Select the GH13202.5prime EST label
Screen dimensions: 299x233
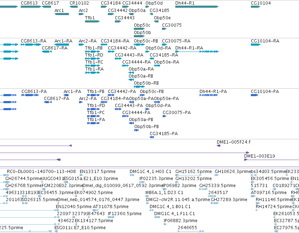tap(194, 179)
